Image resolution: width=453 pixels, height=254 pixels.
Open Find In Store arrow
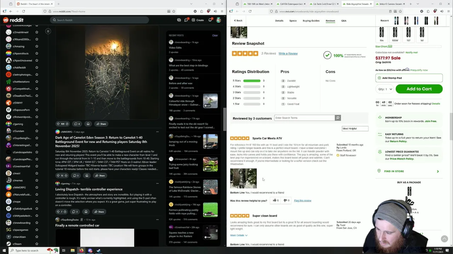(x=438, y=171)
